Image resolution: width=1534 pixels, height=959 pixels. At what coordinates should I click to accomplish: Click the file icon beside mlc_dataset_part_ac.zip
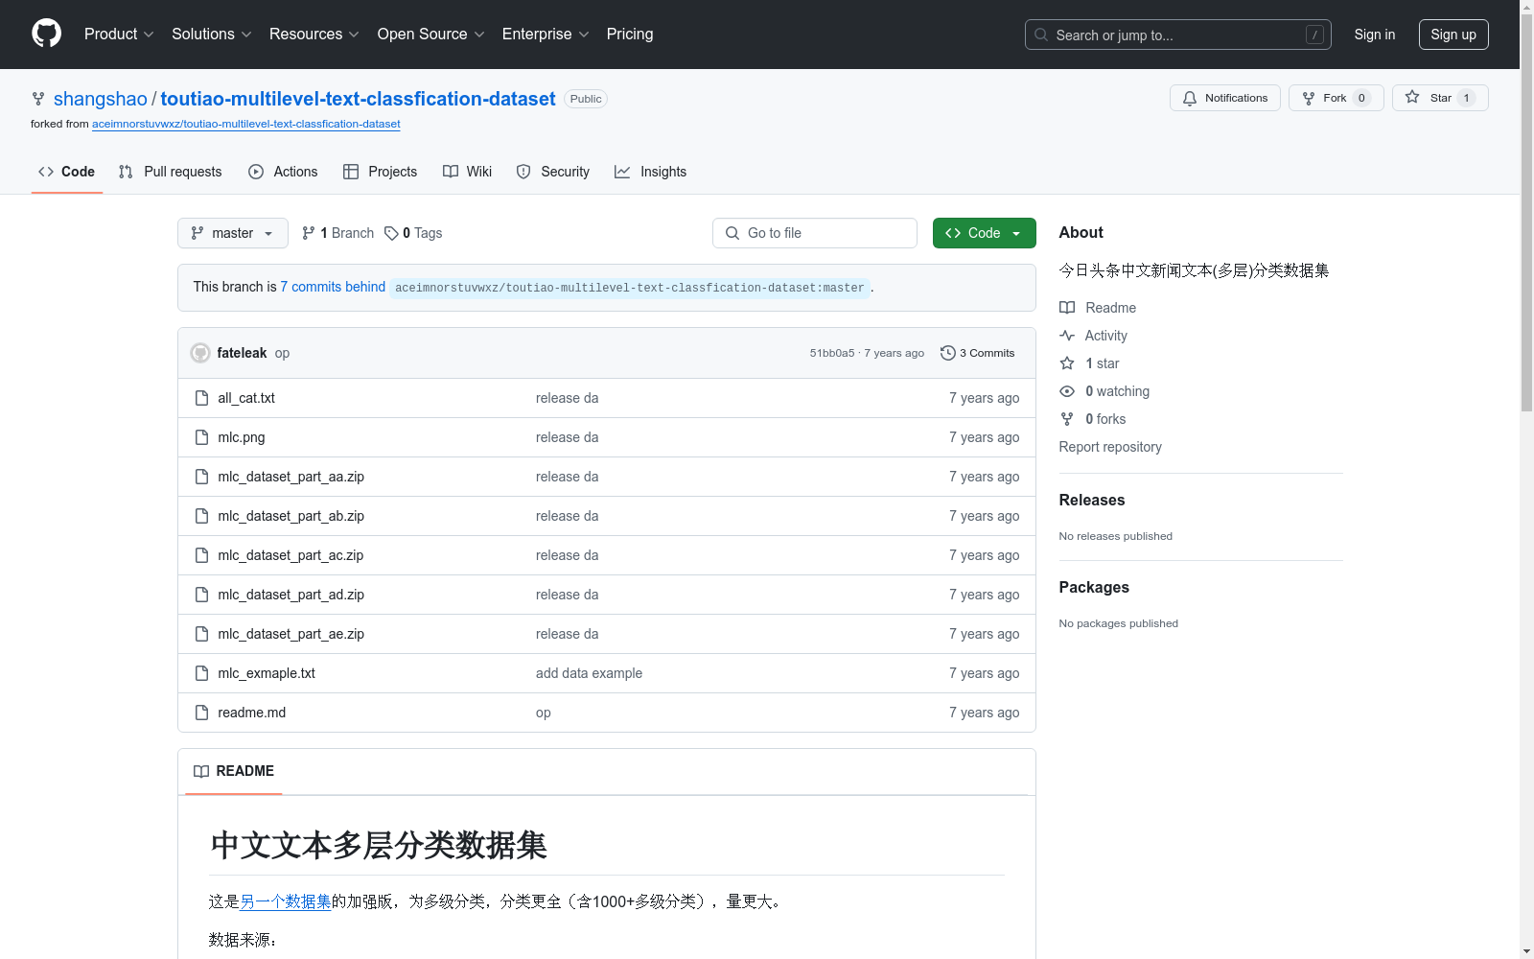point(201,555)
